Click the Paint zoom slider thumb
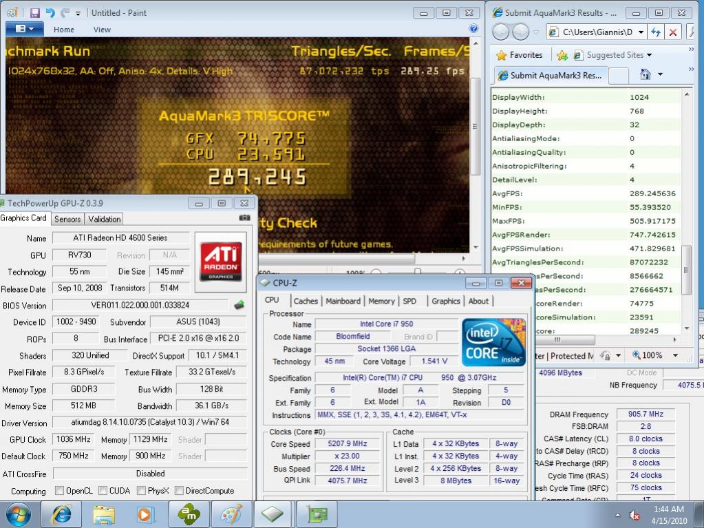The image size is (704, 528). pyautogui.click(x=418, y=271)
